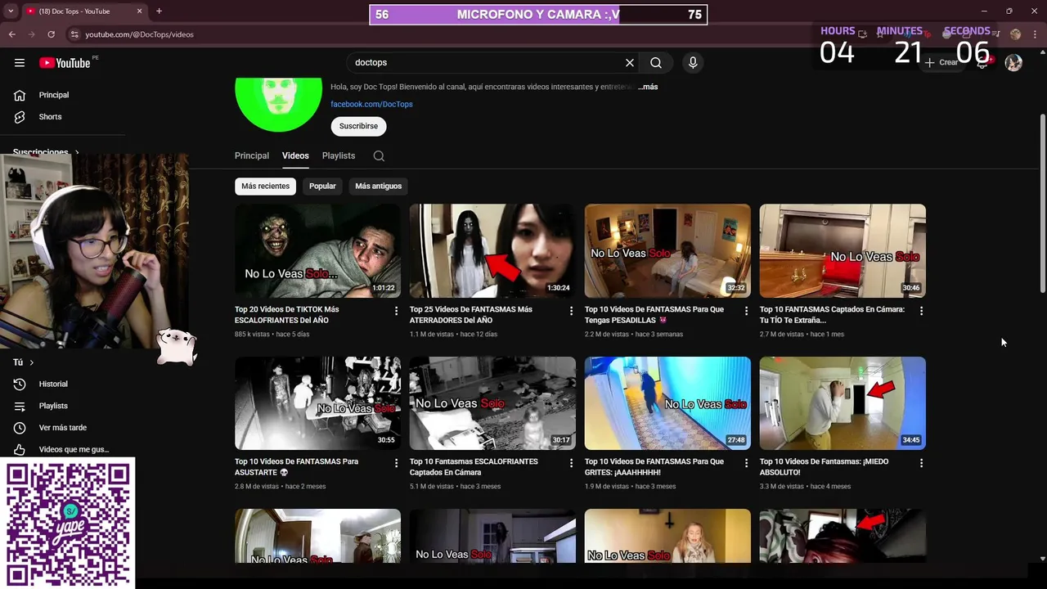The height and width of the screenshot is (589, 1047).
Task: Open options for TU TÍO Te Extraña video
Action: pos(921,311)
